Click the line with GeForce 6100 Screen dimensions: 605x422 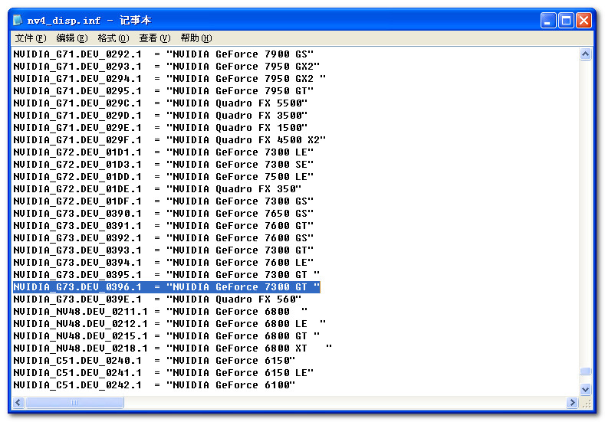pyautogui.click(x=154, y=385)
